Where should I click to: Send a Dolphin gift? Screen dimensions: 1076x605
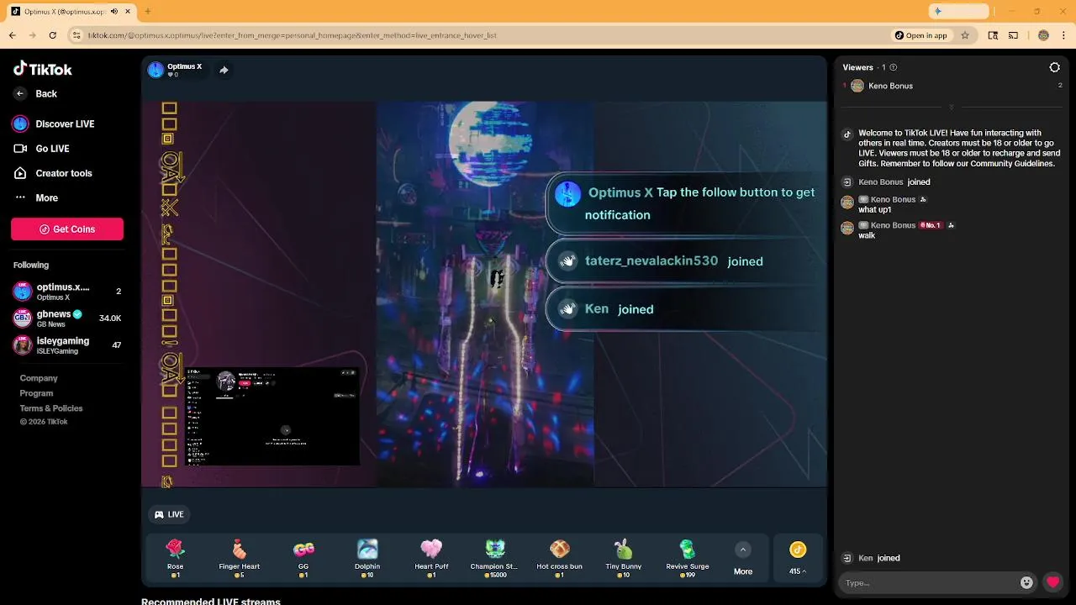point(367,559)
